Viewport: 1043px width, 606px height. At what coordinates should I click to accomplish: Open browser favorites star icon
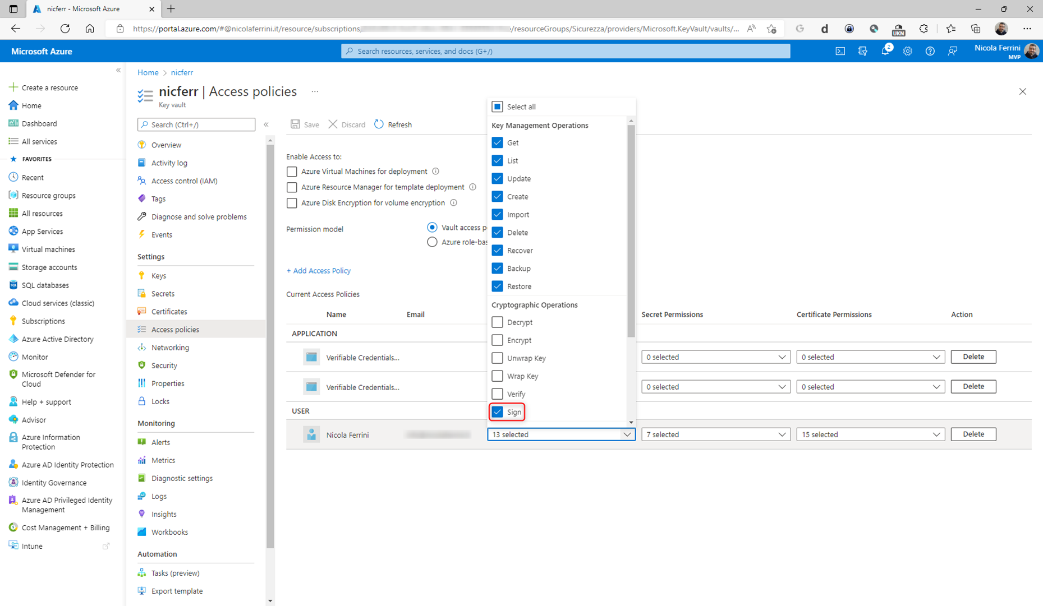[x=950, y=29]
